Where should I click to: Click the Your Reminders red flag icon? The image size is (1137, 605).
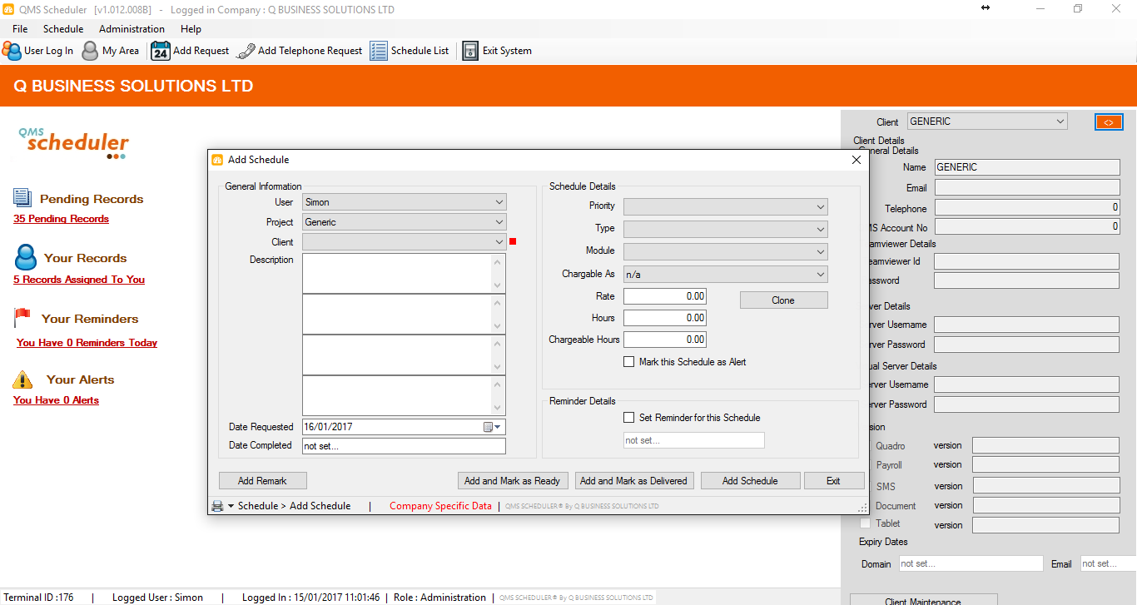click(22, 317)
